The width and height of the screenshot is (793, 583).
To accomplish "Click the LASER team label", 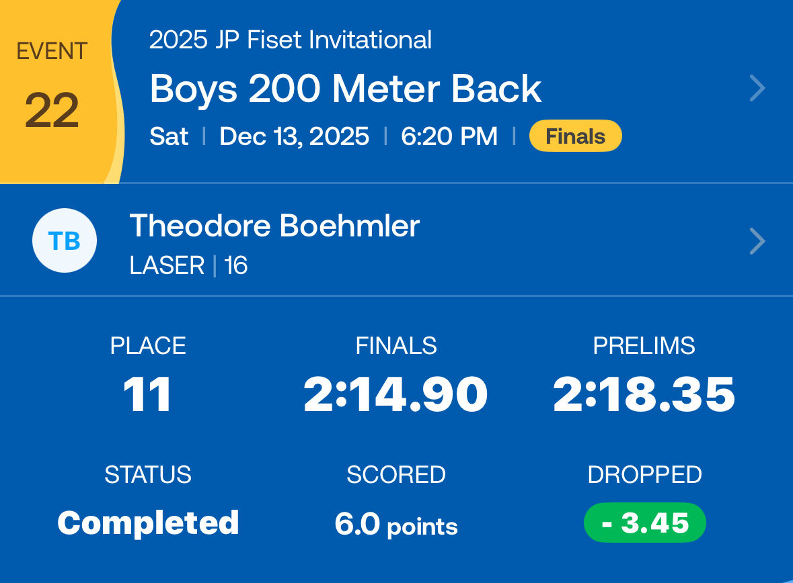I will tap(167, 266).
